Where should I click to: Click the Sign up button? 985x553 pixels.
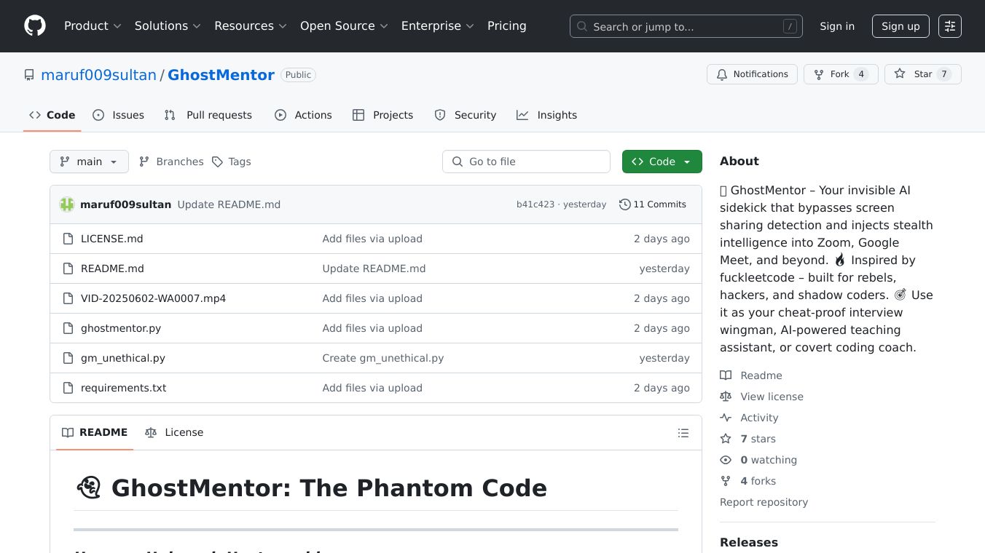click(x=900, y=26)
